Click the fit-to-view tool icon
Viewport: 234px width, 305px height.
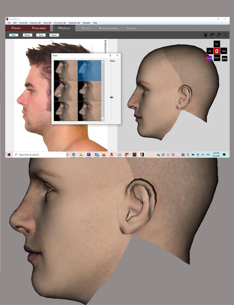pyautogui.click(x=225, y=35)
